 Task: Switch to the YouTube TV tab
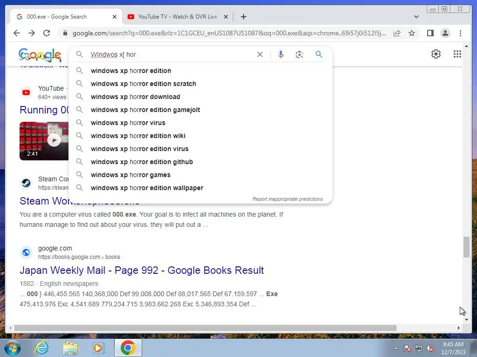(177, 17)
